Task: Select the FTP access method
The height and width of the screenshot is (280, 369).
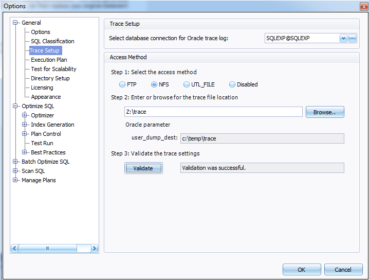Action: pos(122,84)
